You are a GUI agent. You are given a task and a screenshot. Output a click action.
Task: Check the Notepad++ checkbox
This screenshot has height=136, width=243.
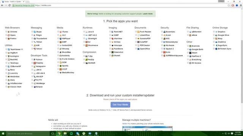coord(32,66)
